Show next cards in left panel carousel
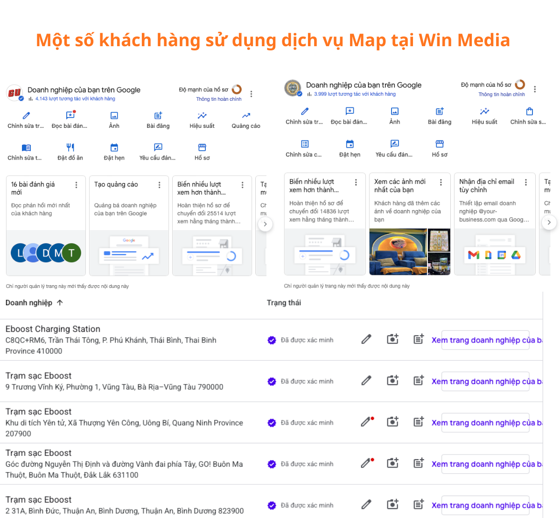The height and width of the screenshot is (518, 560). tap(265, 224)
